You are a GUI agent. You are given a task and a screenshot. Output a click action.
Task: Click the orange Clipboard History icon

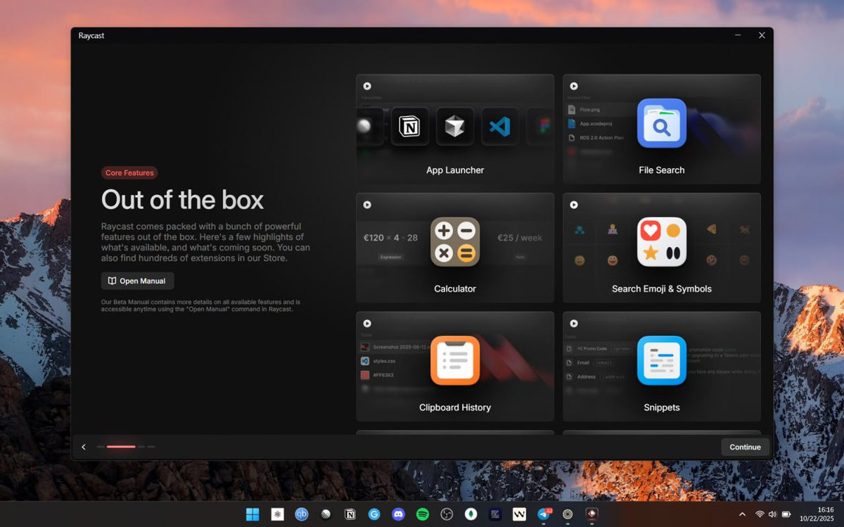coord(455,360)
